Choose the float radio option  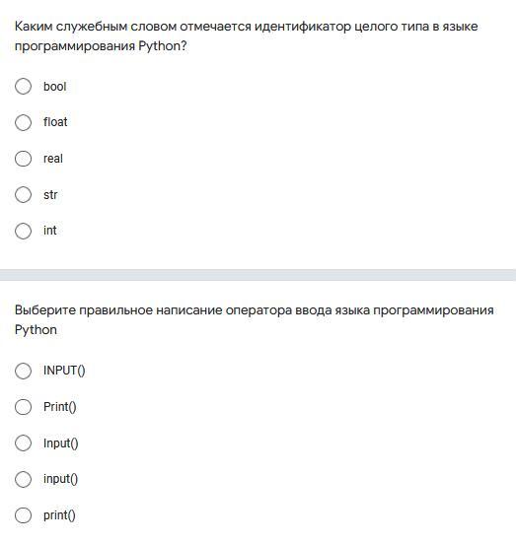pyautogui.click(x=23, y=122)
